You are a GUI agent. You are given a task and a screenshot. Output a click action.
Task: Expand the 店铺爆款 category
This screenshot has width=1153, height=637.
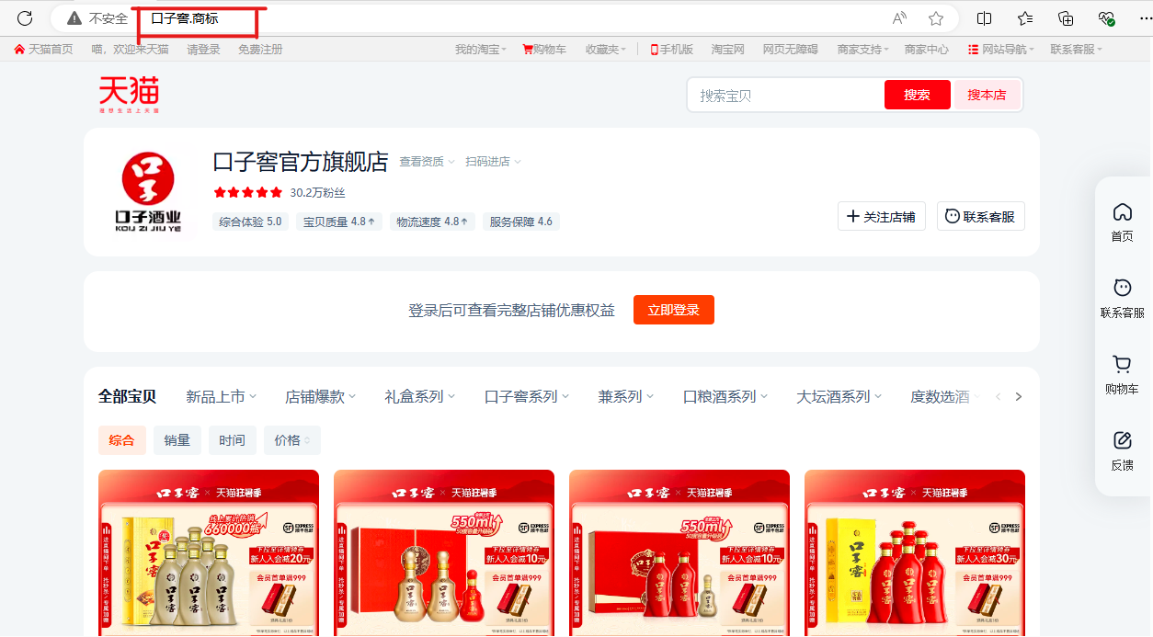pyautogui.click(x=320, y=397)
